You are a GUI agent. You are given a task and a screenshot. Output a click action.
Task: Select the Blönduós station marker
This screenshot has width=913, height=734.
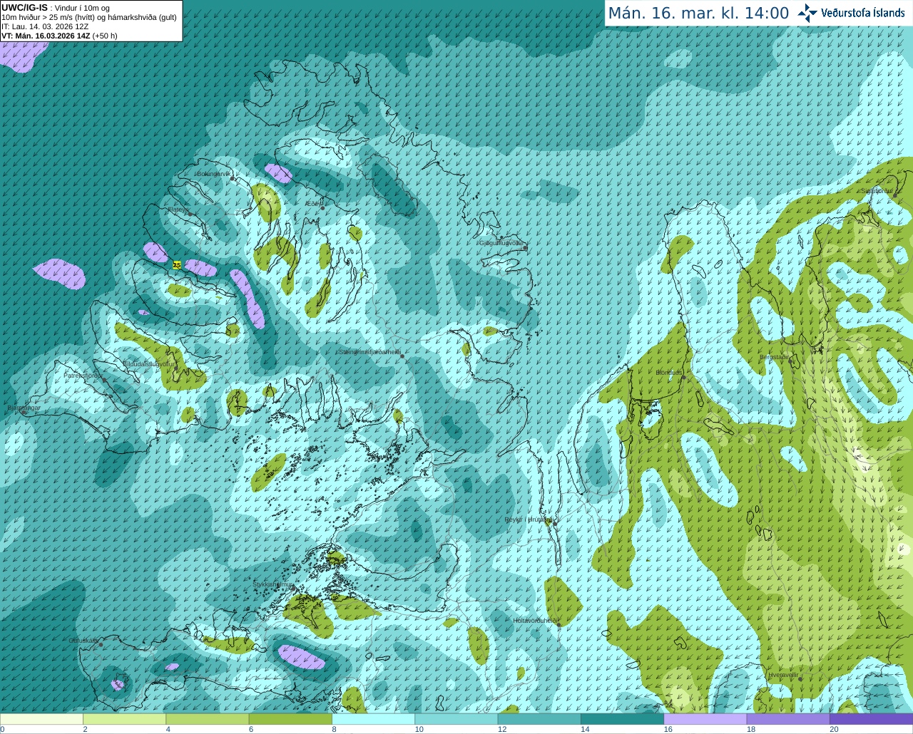tap(683, 377)
